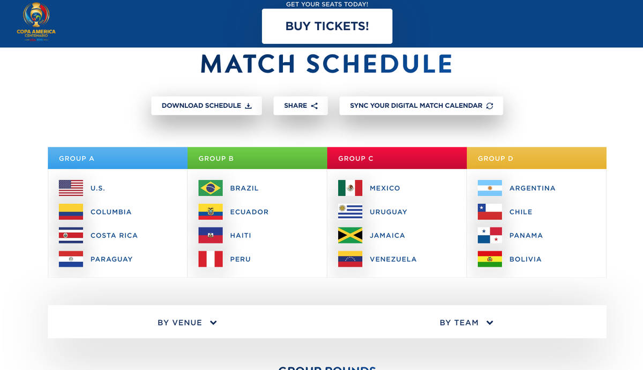This screenshot has width=643, height=370.
Task: Open the Costa Rica team link
Action: (114, 235)
